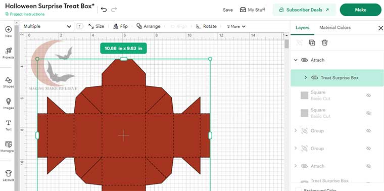Click the right-middle selection handle
Screen dimensions: 384x191
[x=210, y=135]
